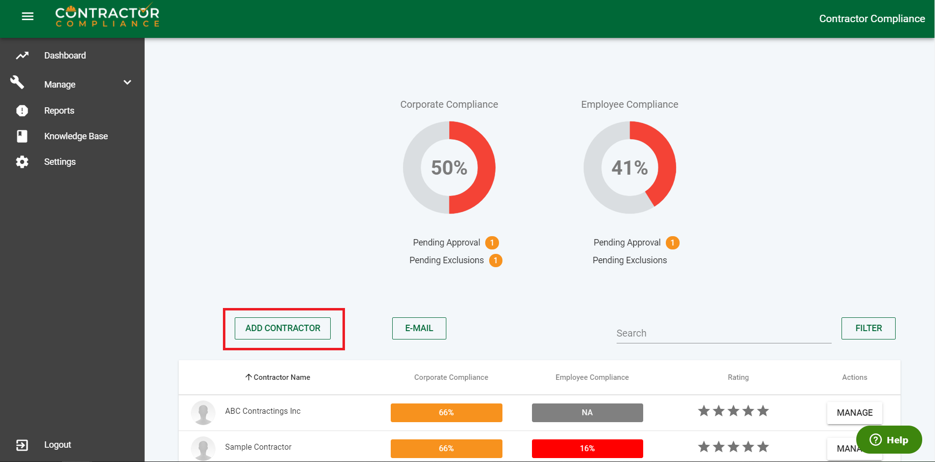Click Sample Contractor's red 16% compliance bar

587,448
